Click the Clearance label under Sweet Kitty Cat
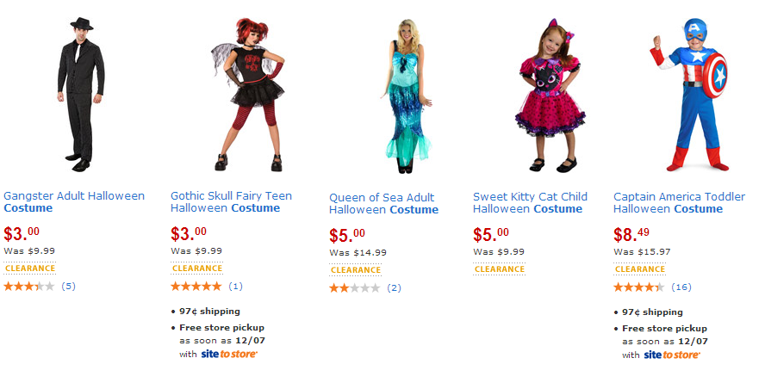 tap(500, 269)
